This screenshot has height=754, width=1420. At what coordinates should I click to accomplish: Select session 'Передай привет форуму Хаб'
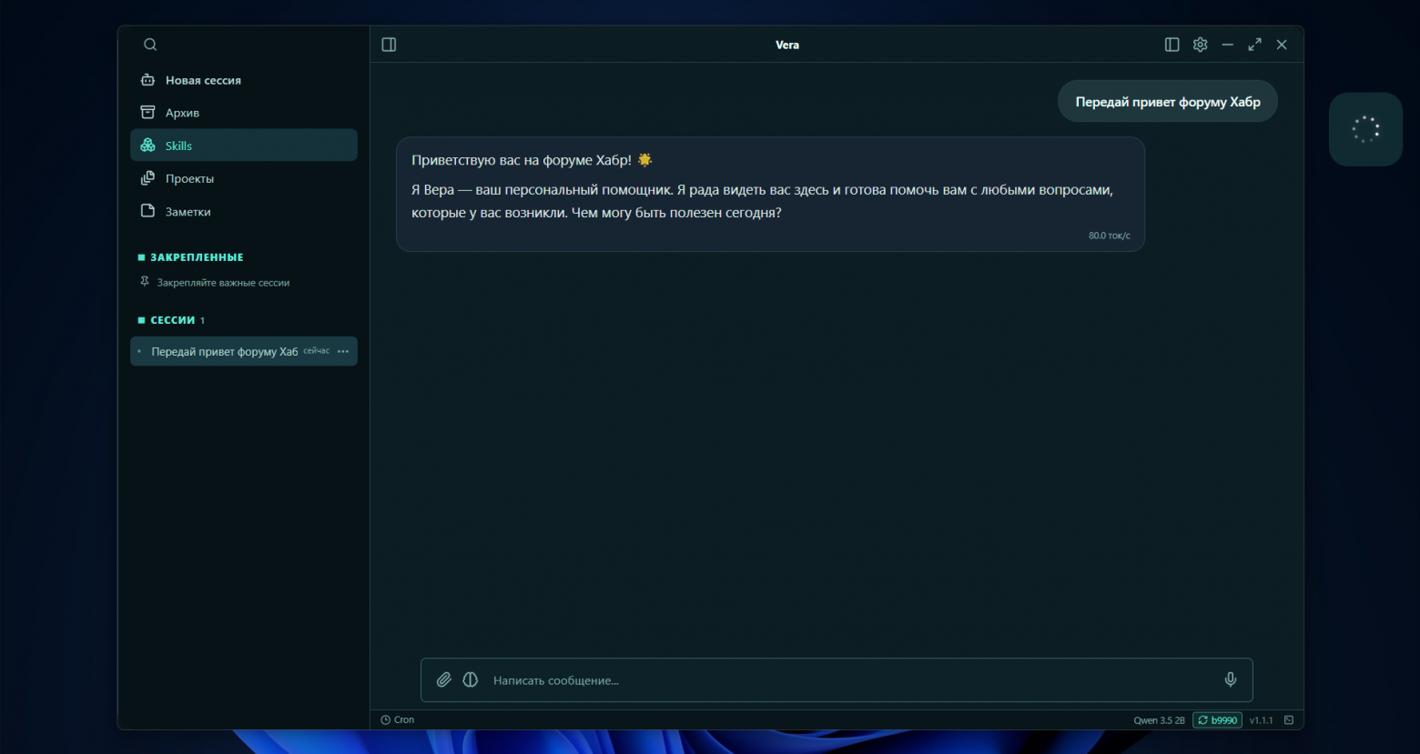(244, 351)
